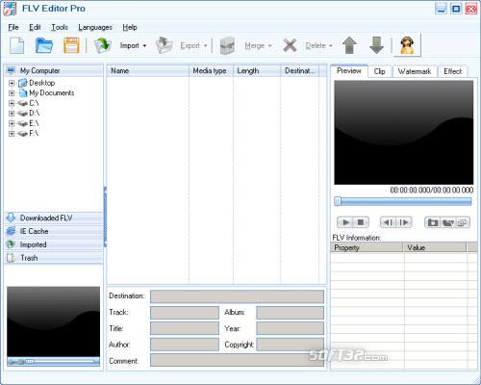Open the Delete dropdown arrow
The height and width of the screenshot is (385, 481).
[x=331, y=46]
